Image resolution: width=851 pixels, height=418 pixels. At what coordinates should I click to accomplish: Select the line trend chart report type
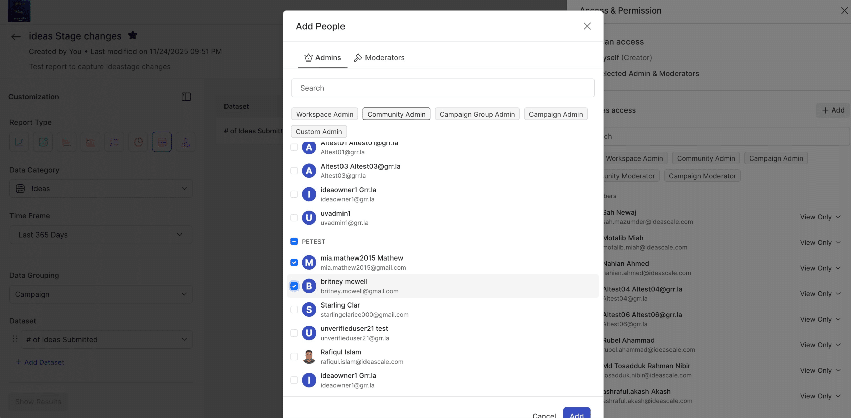click(x=19, y=142)
